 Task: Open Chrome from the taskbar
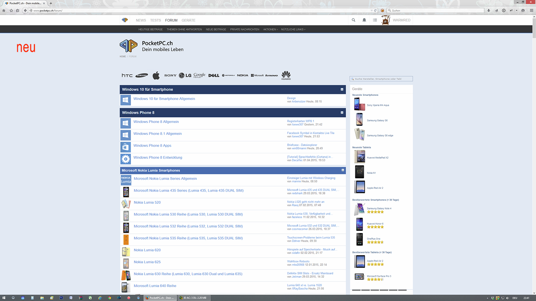click(110, 298)
